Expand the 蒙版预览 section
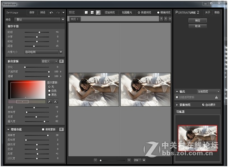 pos(177,105)
